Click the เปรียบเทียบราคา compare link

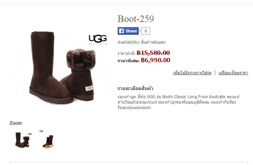click(x=233, y=73)
